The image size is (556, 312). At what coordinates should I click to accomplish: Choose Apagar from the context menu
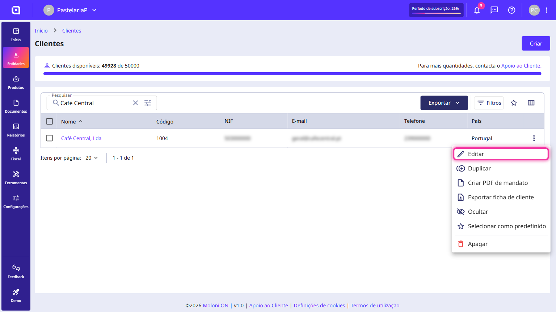501,244
